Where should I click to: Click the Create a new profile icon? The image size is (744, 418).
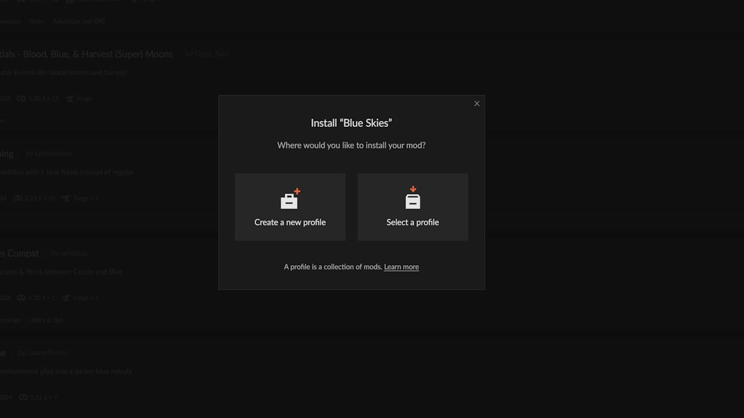pyautogui.click(x=290, y=199)
